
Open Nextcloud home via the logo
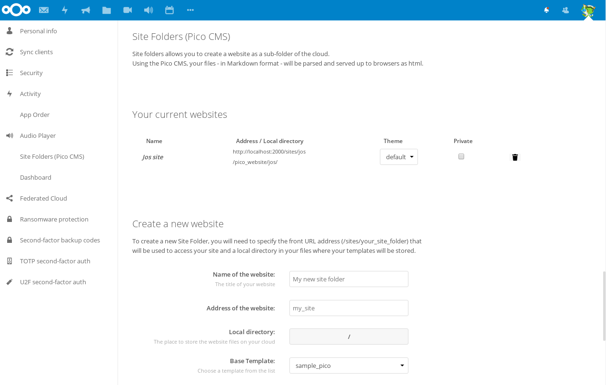(x=16, y=10)
